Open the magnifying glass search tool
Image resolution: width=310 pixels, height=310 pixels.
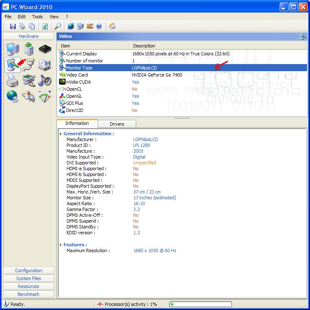point(57,26)
